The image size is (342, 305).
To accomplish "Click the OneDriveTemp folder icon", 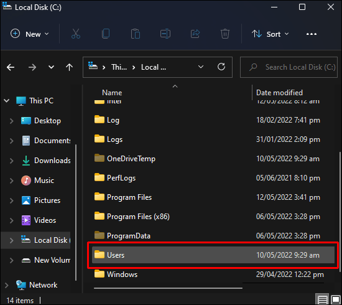I will (99, 158).
